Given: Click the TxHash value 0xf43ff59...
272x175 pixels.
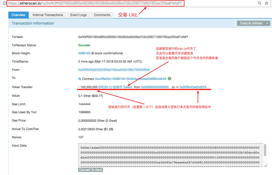Looking at the screenshot, I should (133, 37).
